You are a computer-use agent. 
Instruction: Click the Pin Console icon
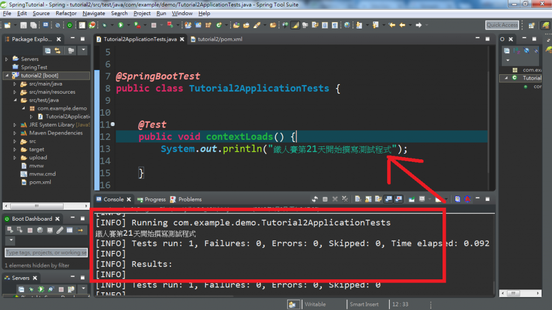coord(411,199)
